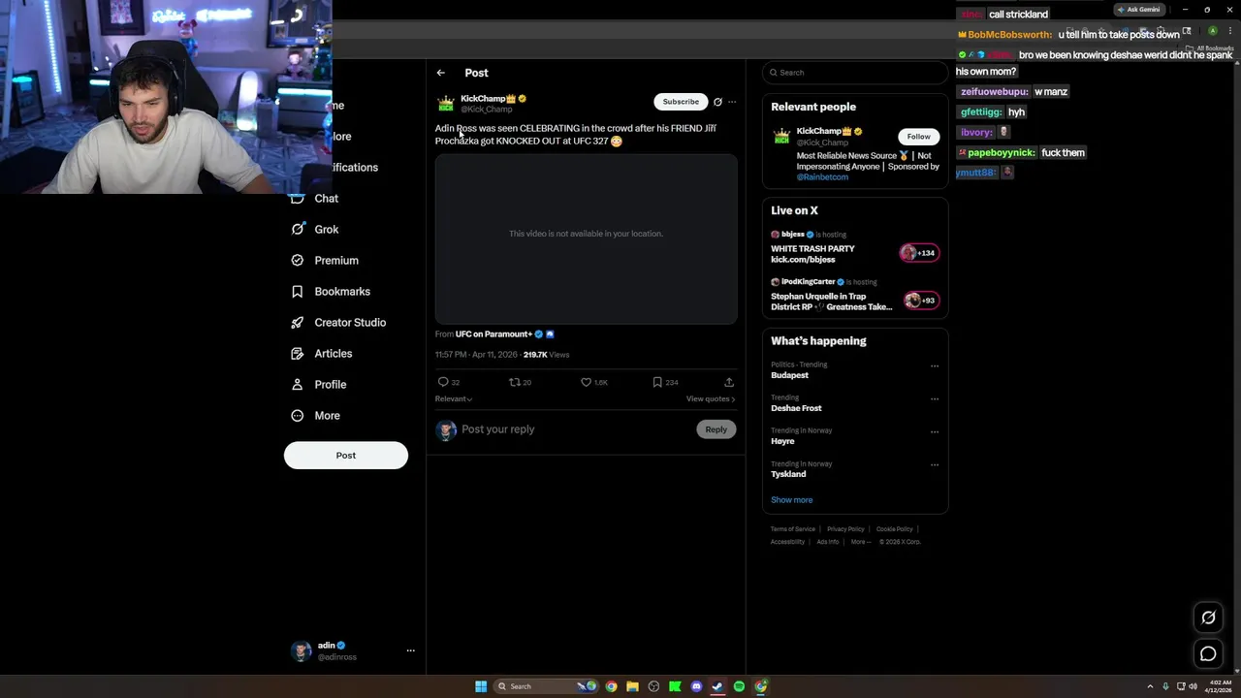The image size is (1241, 698).
Task: Bookmark this post
Action: pos(657,382)
